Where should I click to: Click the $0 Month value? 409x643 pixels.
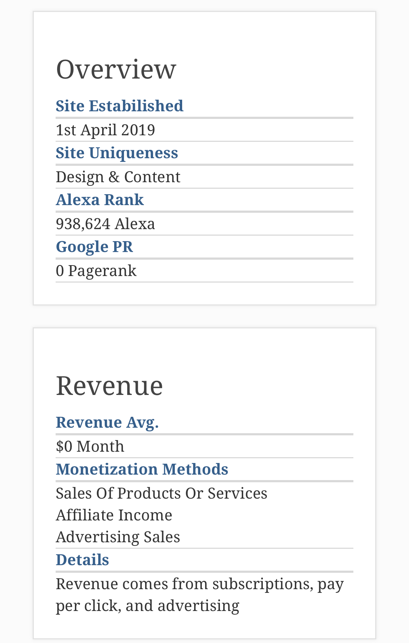pos(90,446)
